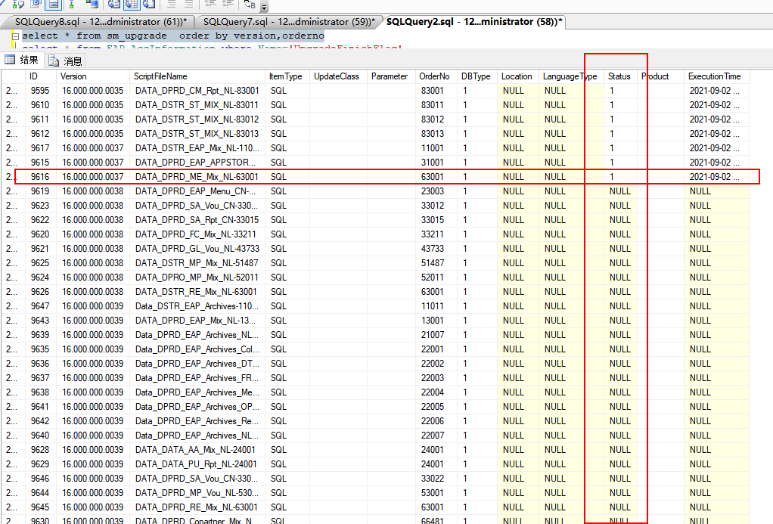Select the row header of ID 9616
The image size is (773, 524).
(12, 176)
